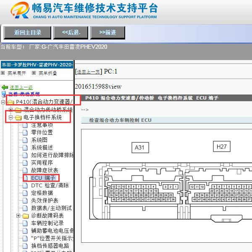Click the P410 folder icon
Viewport: 252px width, 252px height.
coord(10,102)
